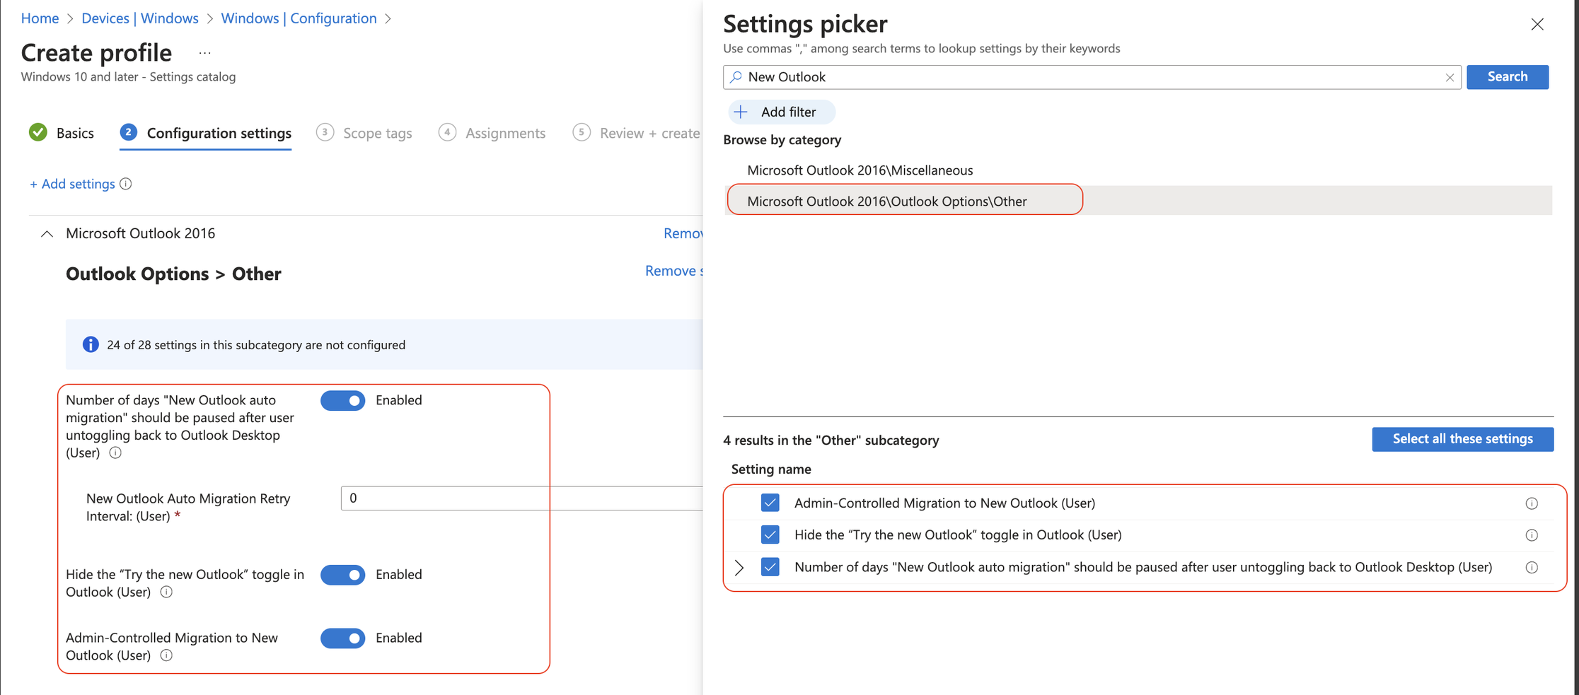Click info icon beside Hide toggle setting
Viewport: 1579px width, 695px height.
166,592
